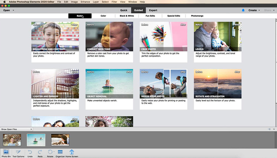This screenshot has width=277, height=158.
Task: Expand the Open file dropdown arrow
Action: click(13, 10)
